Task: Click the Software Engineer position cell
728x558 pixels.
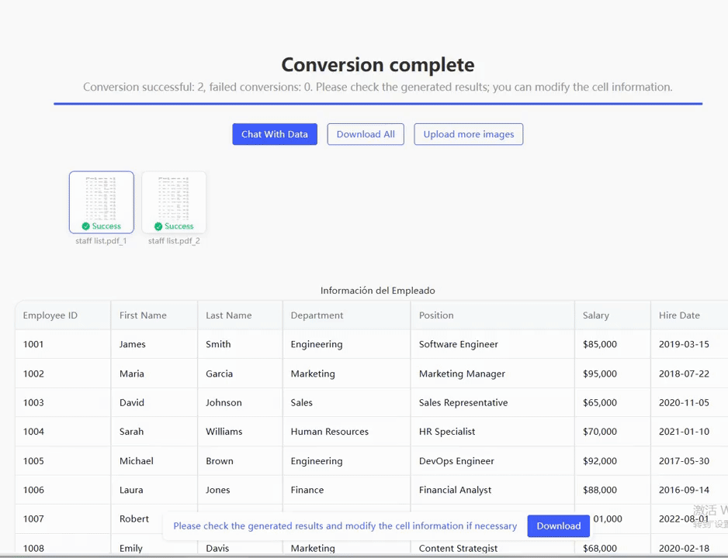Action: pyautogui.click(x=459, y=344)
